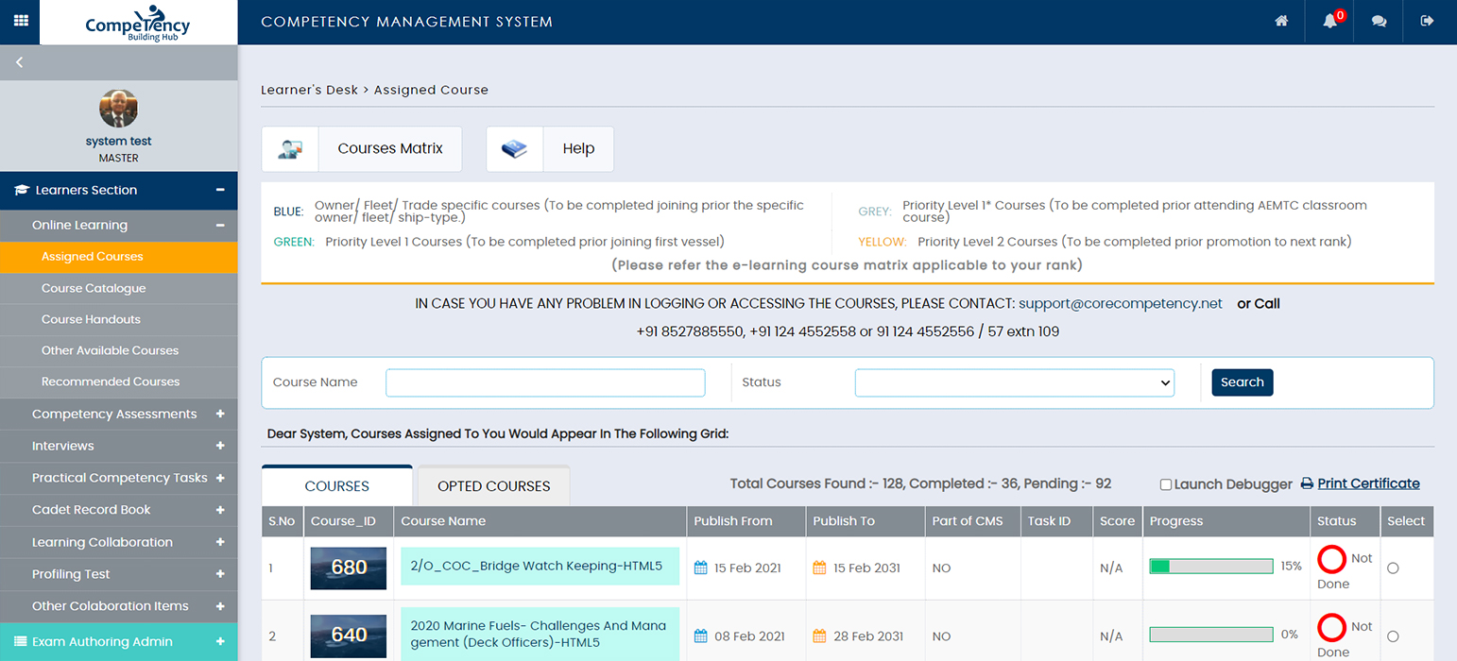
Task: Open notifications from the bell icon
Action: [1329, 21]
